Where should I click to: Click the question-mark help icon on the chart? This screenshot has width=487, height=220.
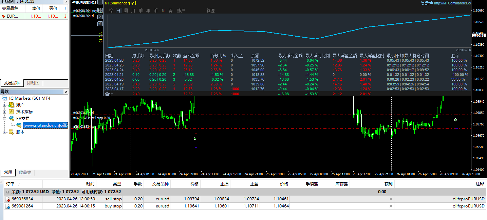[99, 16]
